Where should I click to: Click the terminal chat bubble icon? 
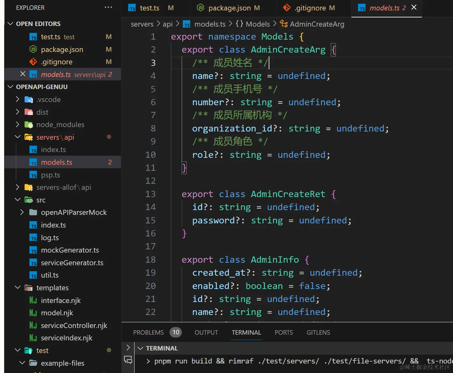(128, 360)
